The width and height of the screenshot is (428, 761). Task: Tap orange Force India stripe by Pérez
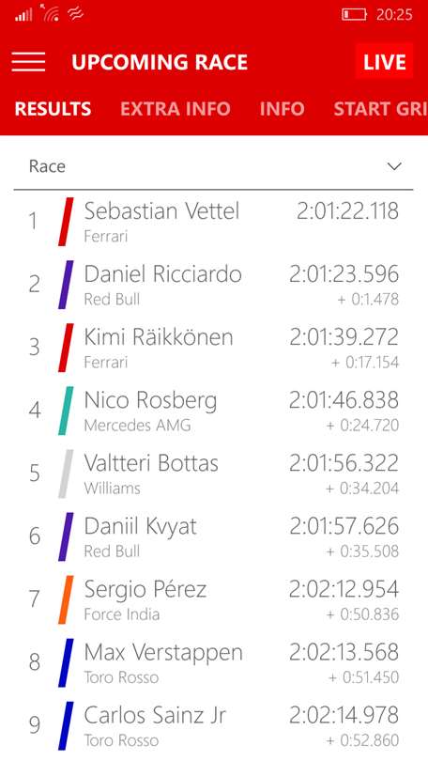click(x=66, y=599)
